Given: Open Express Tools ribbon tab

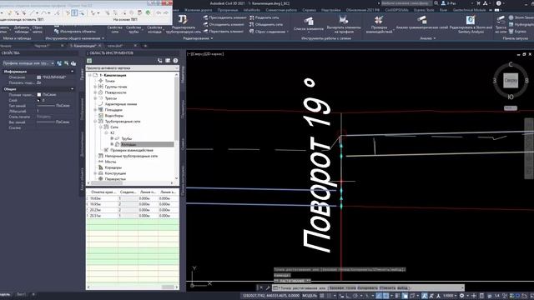Looking at the screenshot, I should (x=424, y=10).
